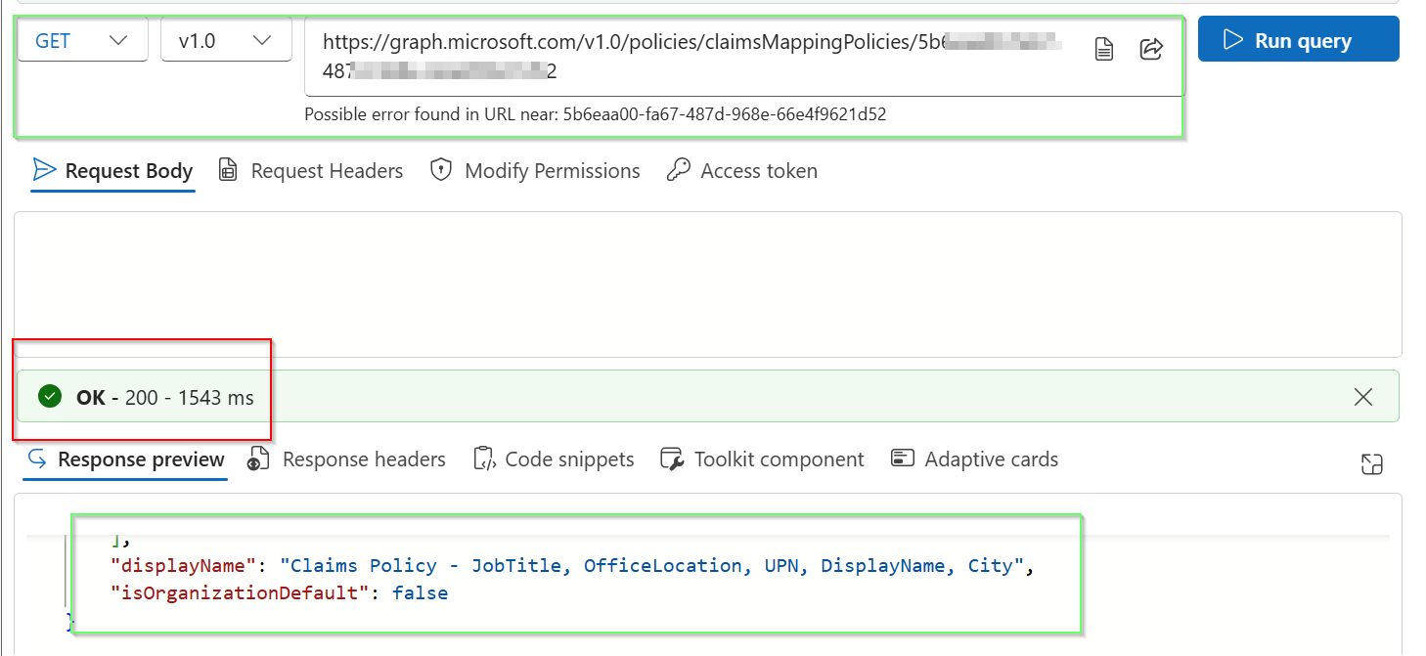Click the OK - 200 - 1543 ms status text
The height and width of the screenshot is (656, 1426).
click(x=164, y=397)
